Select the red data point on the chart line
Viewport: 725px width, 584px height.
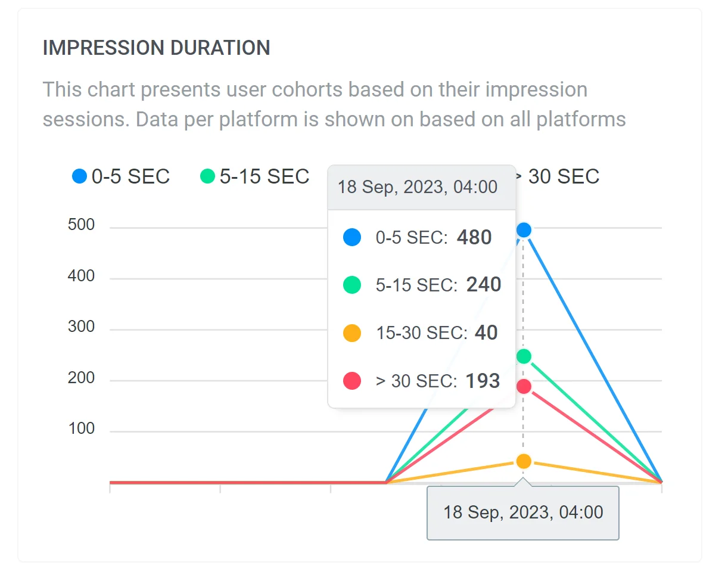(524, 386)
